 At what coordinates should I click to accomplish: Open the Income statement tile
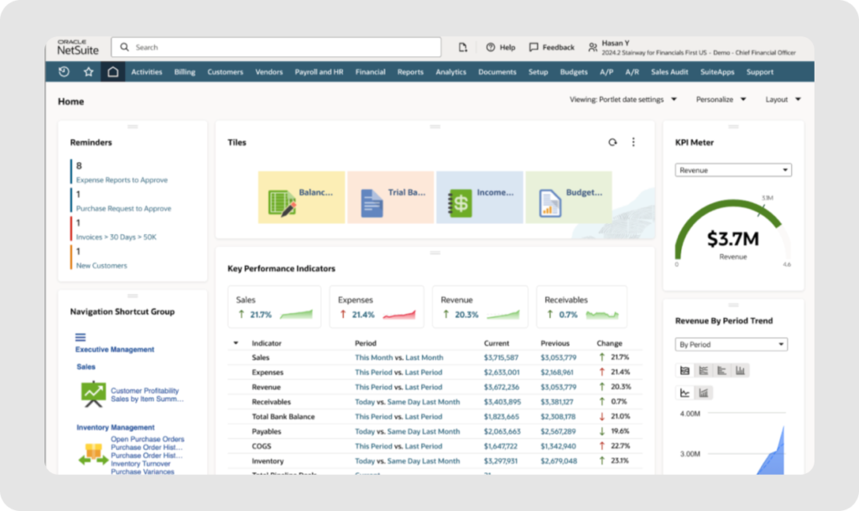(479, 197)
